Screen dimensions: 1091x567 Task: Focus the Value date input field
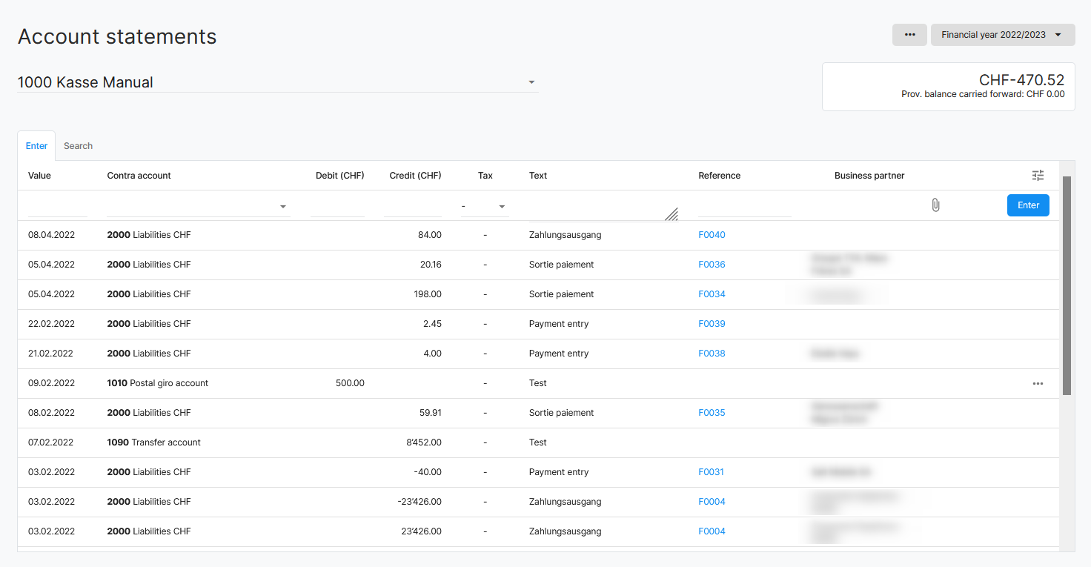point(58,207)
